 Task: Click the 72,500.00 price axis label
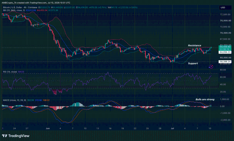[225, 27]
